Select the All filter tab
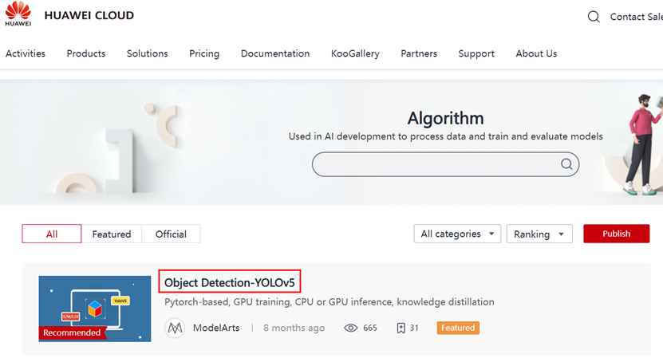 (x=52, y=234)
